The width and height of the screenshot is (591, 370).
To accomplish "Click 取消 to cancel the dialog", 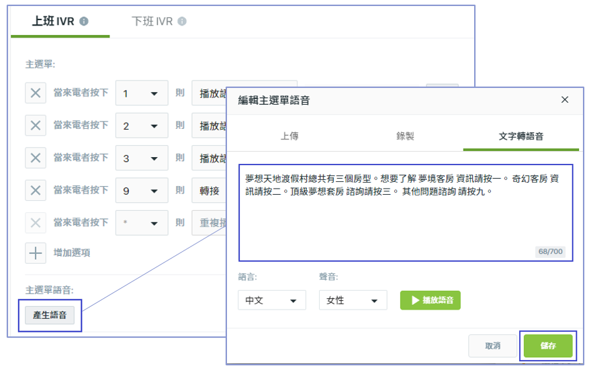I will 493,346.
